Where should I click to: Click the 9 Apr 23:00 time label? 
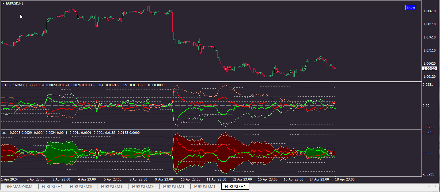coord(164,179)
